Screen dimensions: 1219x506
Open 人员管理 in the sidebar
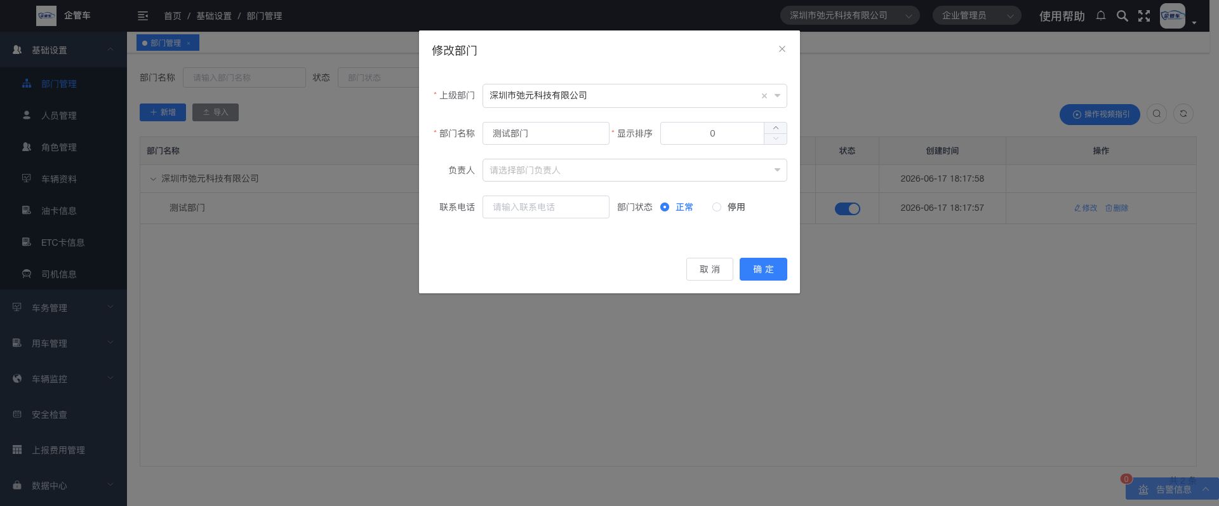point(63,116)
